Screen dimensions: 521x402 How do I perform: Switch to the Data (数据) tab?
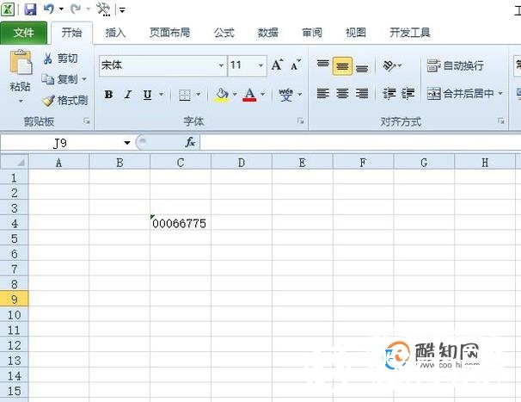(268, 33)
